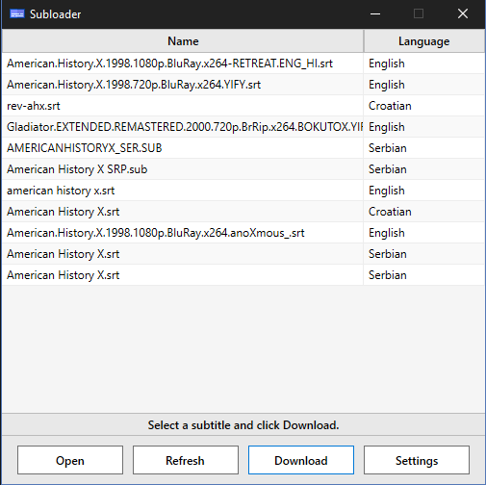Select American History X.srt name in Croatian row
486x485 pixels.
coord(64,212)
